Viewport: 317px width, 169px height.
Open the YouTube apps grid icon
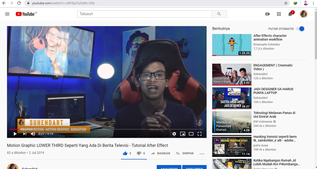coord(279,14)
